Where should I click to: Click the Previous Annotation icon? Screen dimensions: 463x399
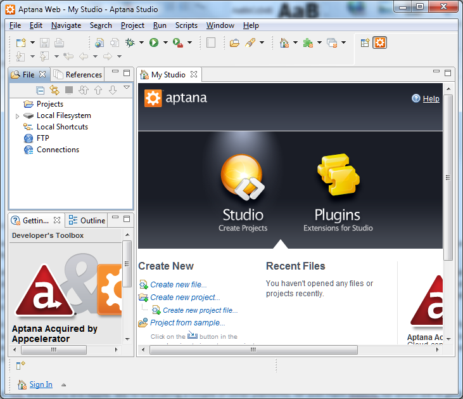(x=44, y=56)
